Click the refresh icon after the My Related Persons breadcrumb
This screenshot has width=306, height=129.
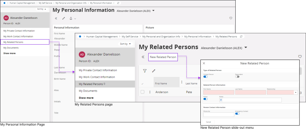[x=241, y=37]
